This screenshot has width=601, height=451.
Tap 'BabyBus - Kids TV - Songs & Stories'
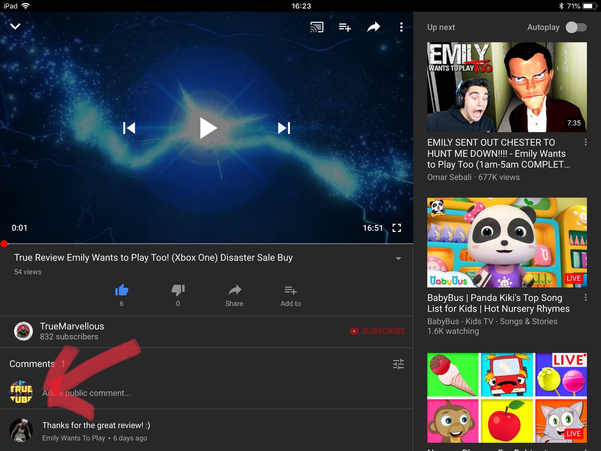pos(492,321)
